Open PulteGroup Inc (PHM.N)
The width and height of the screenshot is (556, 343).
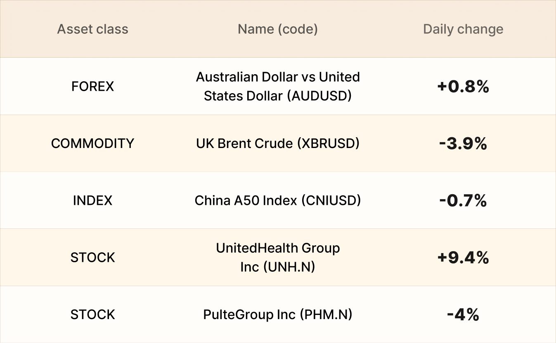click(278, 315)
